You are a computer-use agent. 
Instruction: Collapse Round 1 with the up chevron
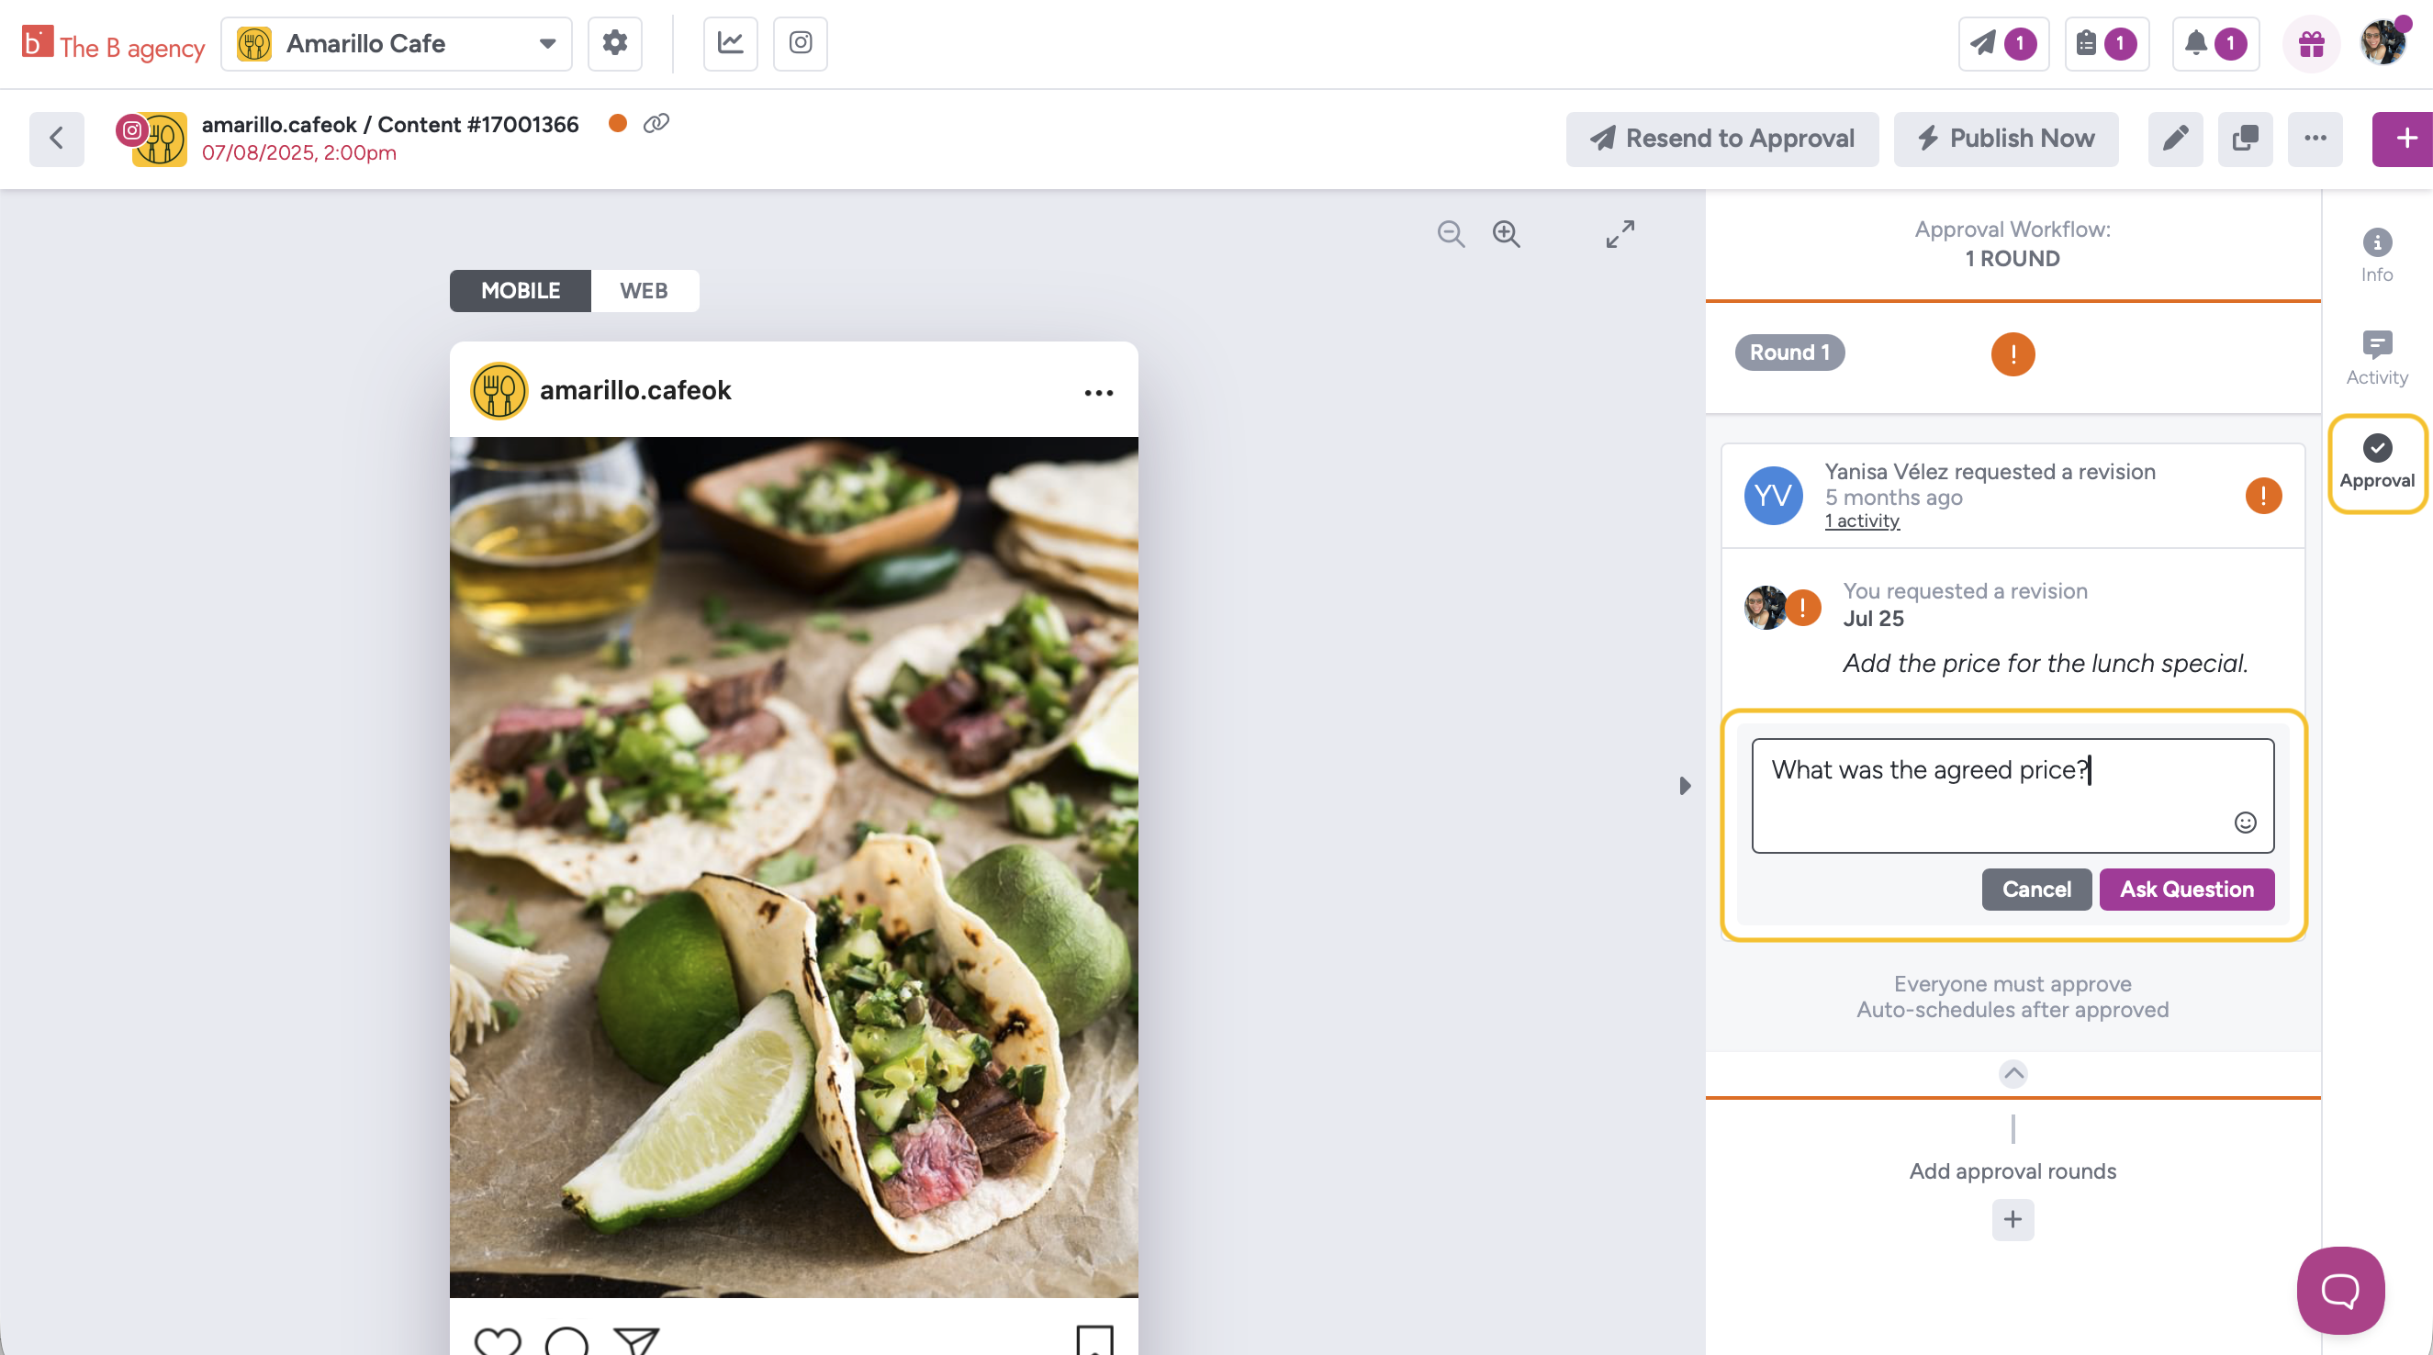pos(2013,1073)
